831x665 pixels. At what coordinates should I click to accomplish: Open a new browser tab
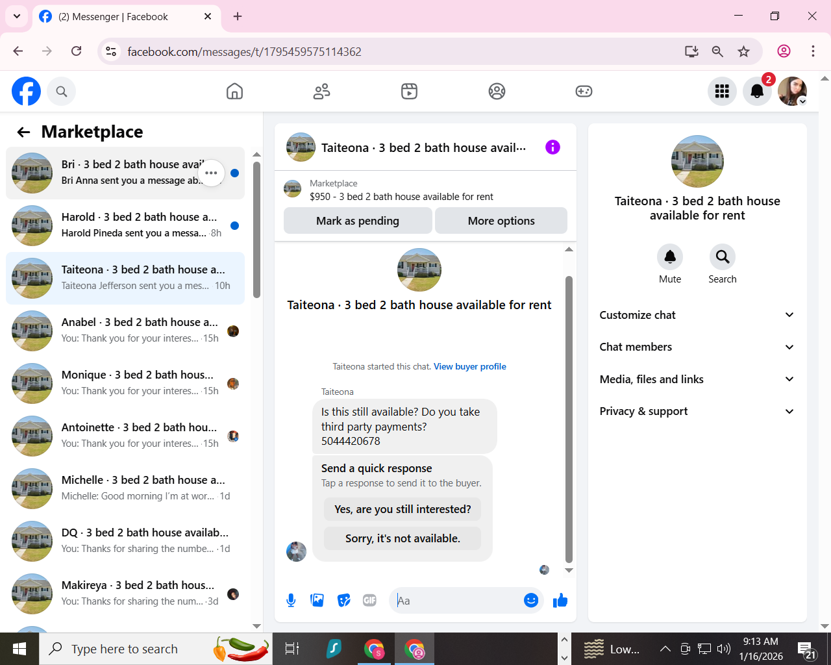click(238, 16)
